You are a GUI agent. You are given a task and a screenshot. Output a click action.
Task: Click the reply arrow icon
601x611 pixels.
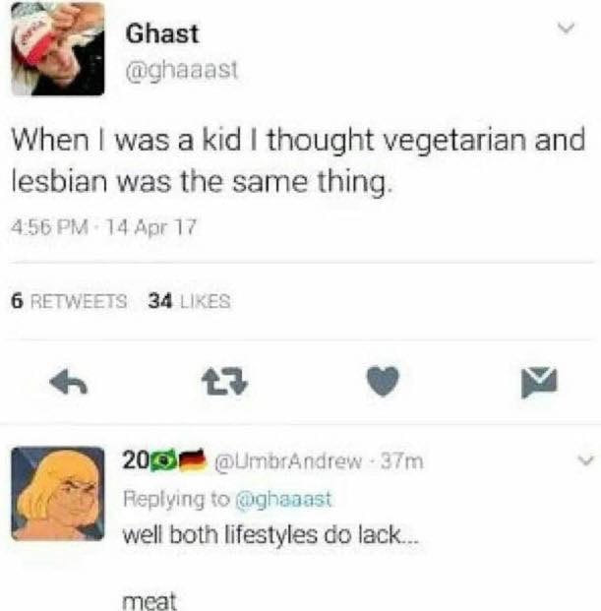pyautogui.click(x=69, y=382)
